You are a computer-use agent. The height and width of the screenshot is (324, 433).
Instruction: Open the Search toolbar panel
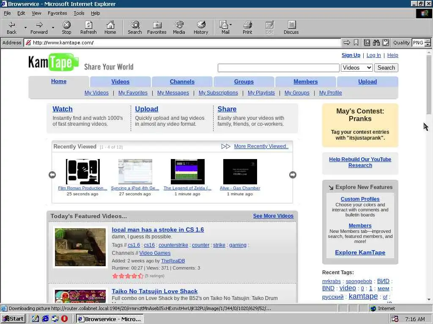[x=135, y=27]
